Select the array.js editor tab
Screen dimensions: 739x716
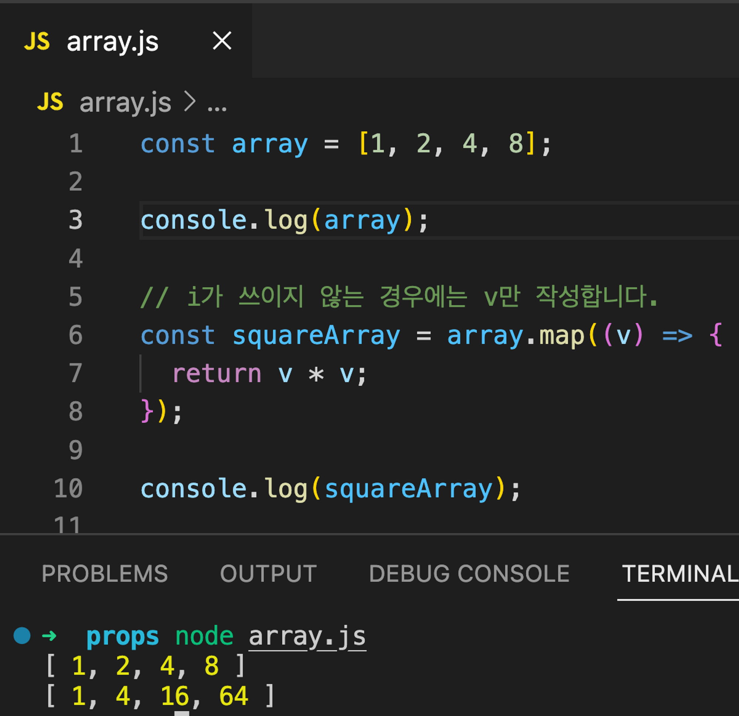126,41
